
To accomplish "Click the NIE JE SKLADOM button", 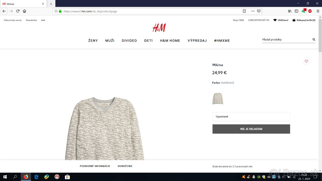I will click(x=251, y=129).
